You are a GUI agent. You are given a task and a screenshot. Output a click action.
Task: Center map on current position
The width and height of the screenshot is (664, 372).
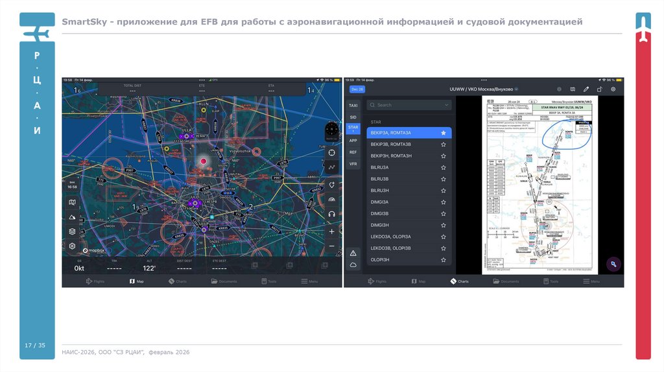pos(332,152)
